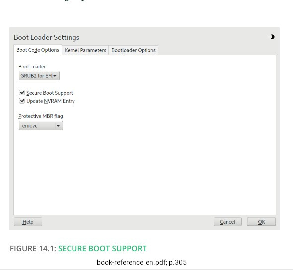Screen dimensions: 293x270
Task: Uncheck the Update NVRAM Entry box
Action: pos(22,101)
